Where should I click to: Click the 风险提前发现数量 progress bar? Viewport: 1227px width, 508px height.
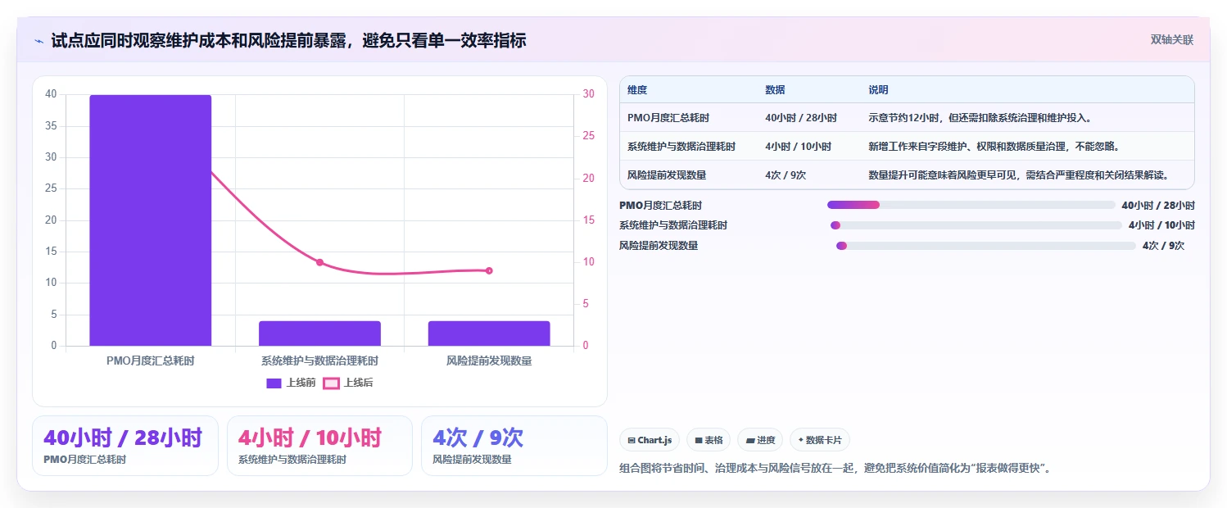[986, 246]
